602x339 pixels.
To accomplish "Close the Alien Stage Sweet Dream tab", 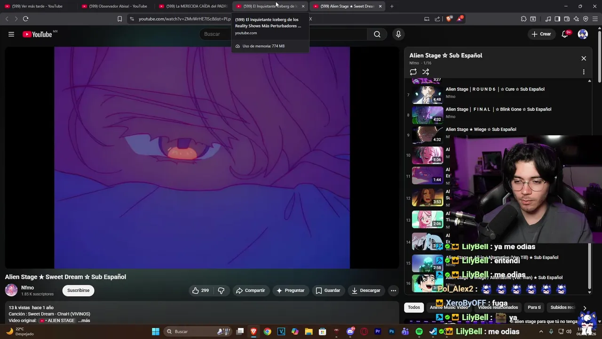I will click(380, 6).
